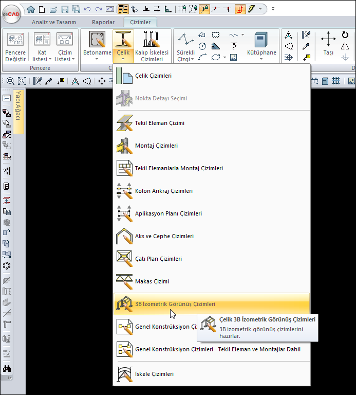Open the Yapı Ağacı side panel tab
Screen dimensions: 356x395
18,105
